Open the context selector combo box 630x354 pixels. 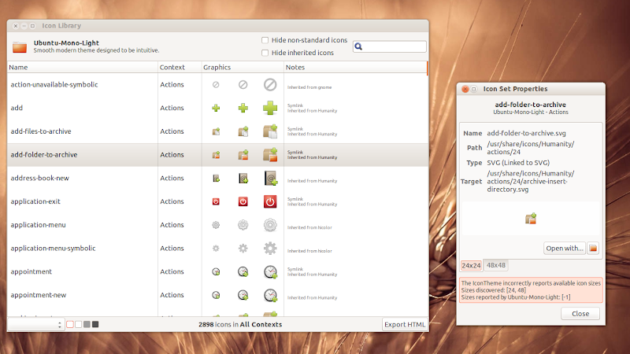coord(35,324)
